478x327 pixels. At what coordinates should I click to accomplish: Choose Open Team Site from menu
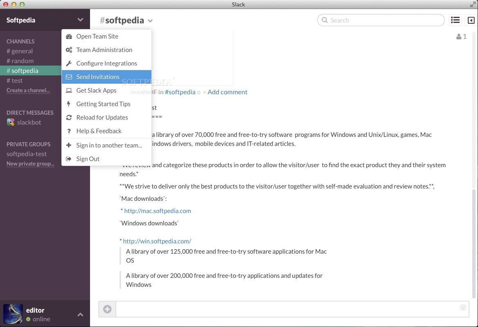click(x=106, y=36)
